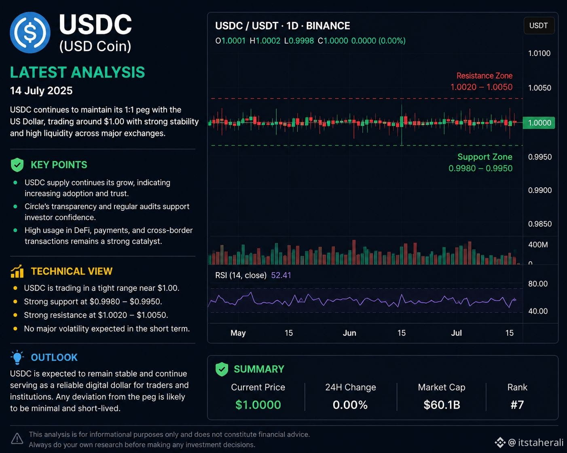Click the warning triangle icon by the disclaimer
This screenshot has height=453, width=567.
[17, 438]
